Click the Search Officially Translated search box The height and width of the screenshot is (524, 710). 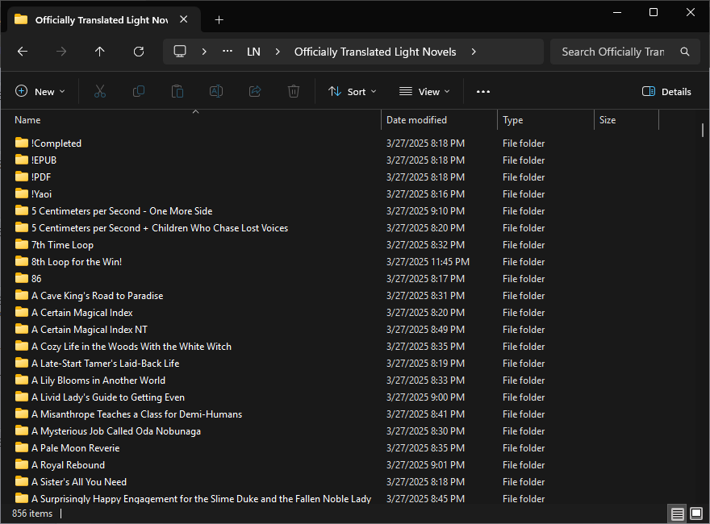613,52
